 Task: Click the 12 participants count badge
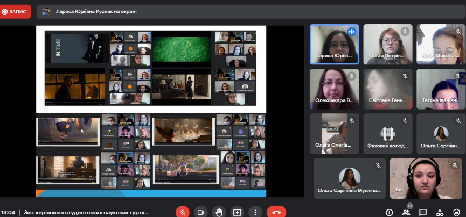[410, 206]
